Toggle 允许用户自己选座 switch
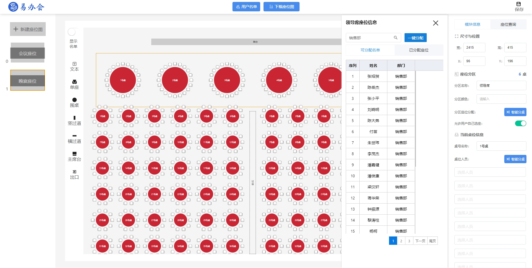This screenshot has width=532, height=268. click(520, 123)
